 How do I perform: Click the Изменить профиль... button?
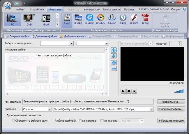pos(171,109)
